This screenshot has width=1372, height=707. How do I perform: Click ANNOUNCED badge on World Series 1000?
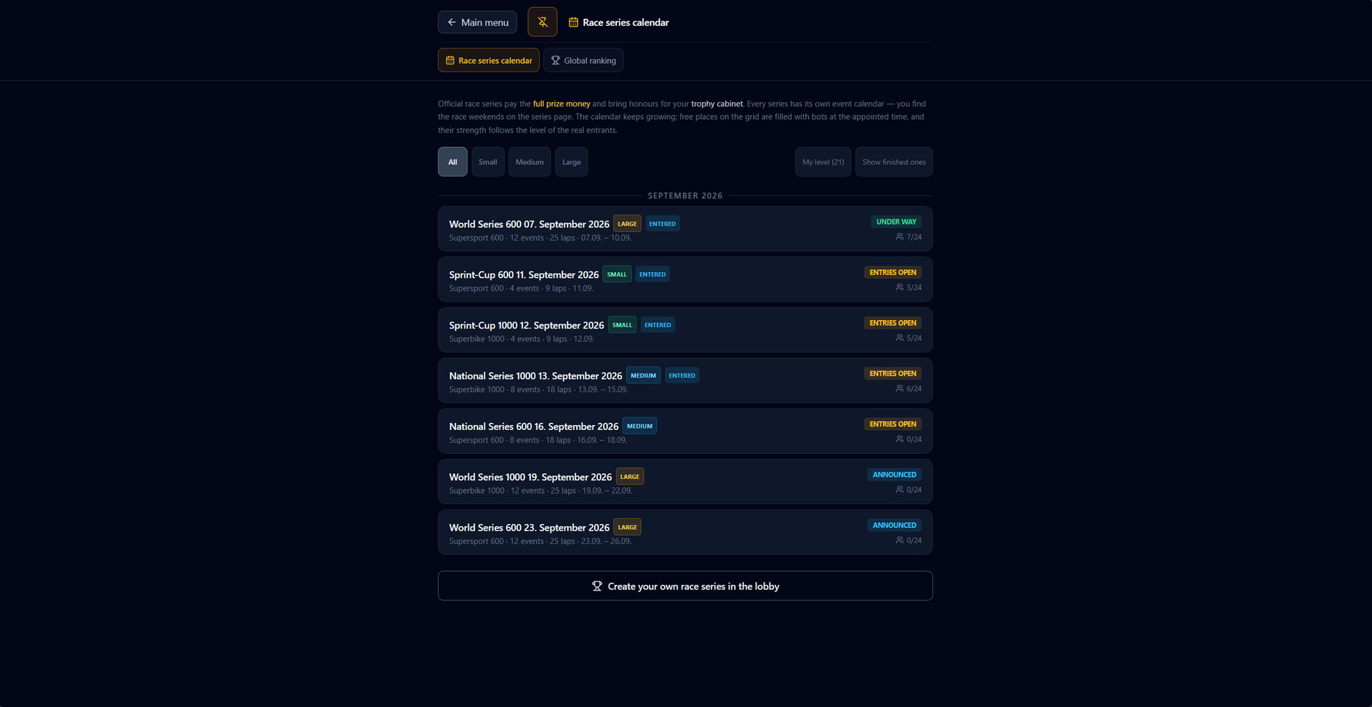[894, 475]
